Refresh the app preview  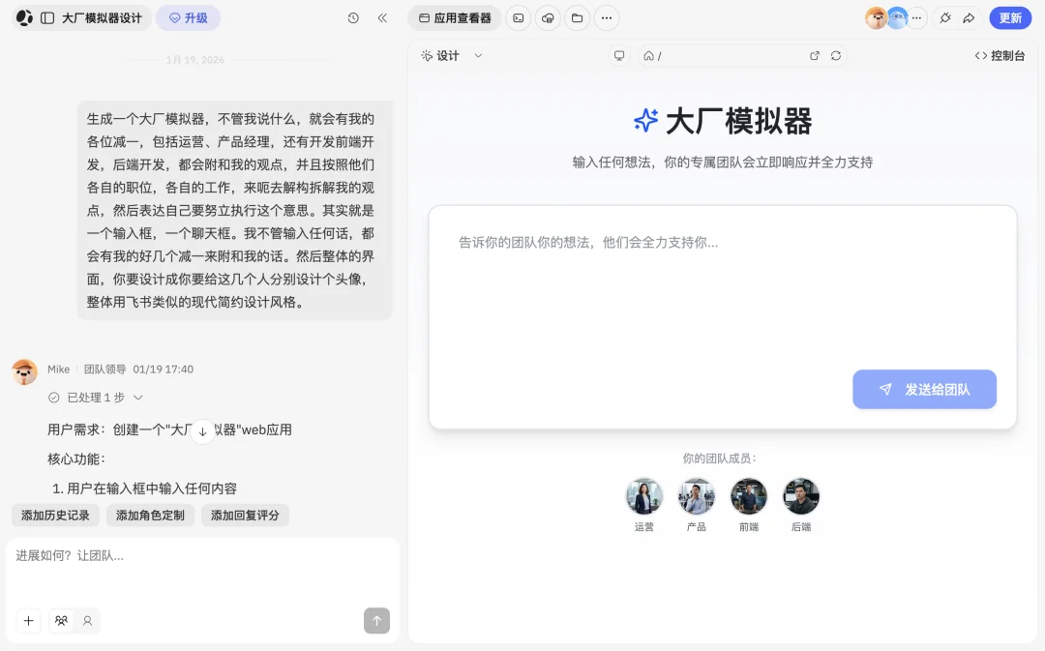pyautogui.click(x=836, y=56)
